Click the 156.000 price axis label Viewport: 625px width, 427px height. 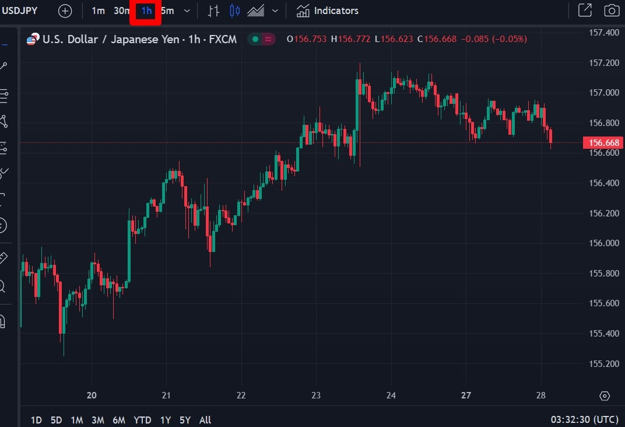click(604, 243)
